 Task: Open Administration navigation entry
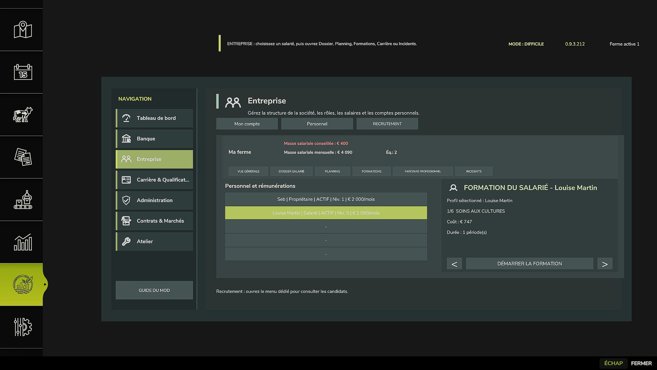[154, 200]
